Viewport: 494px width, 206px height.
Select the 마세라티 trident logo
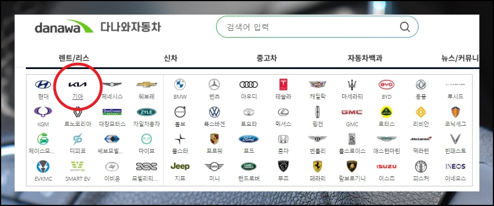pos(352,84)
